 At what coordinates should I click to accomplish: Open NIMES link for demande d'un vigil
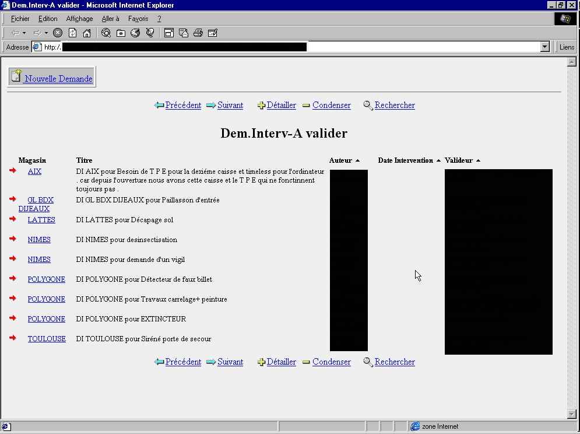(x=39, y=260)
